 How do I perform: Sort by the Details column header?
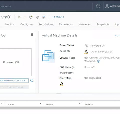pos(50,104)
